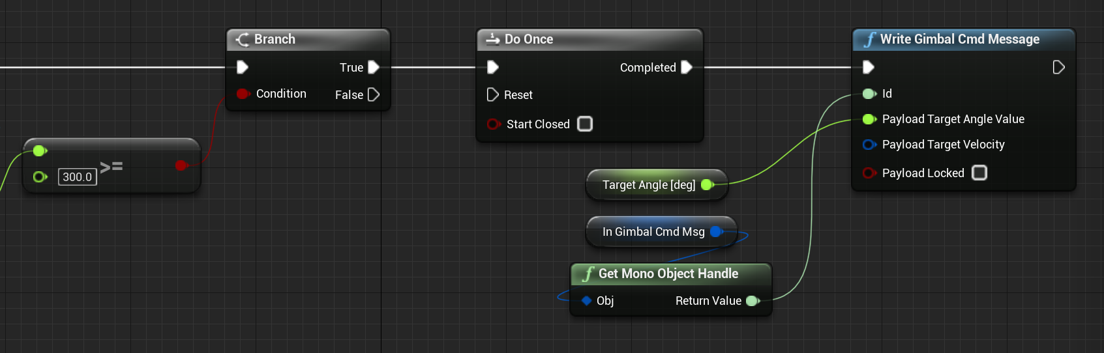
Task: Click the 300.0 value input field
Action: tap(78, 177)
